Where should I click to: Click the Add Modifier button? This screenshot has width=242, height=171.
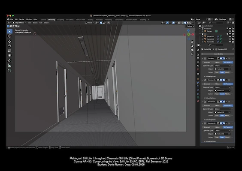[218, 54]
